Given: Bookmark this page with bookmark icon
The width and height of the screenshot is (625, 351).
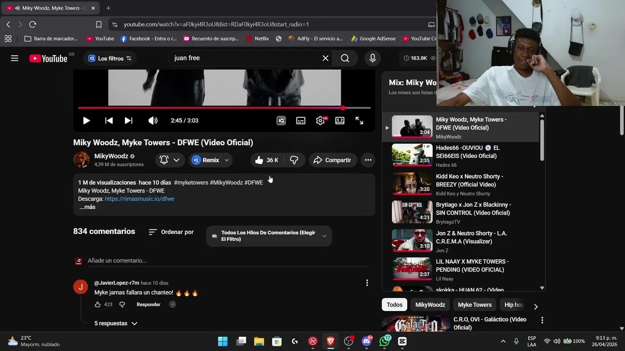Looking at the screenshot, I should (99, 24).
